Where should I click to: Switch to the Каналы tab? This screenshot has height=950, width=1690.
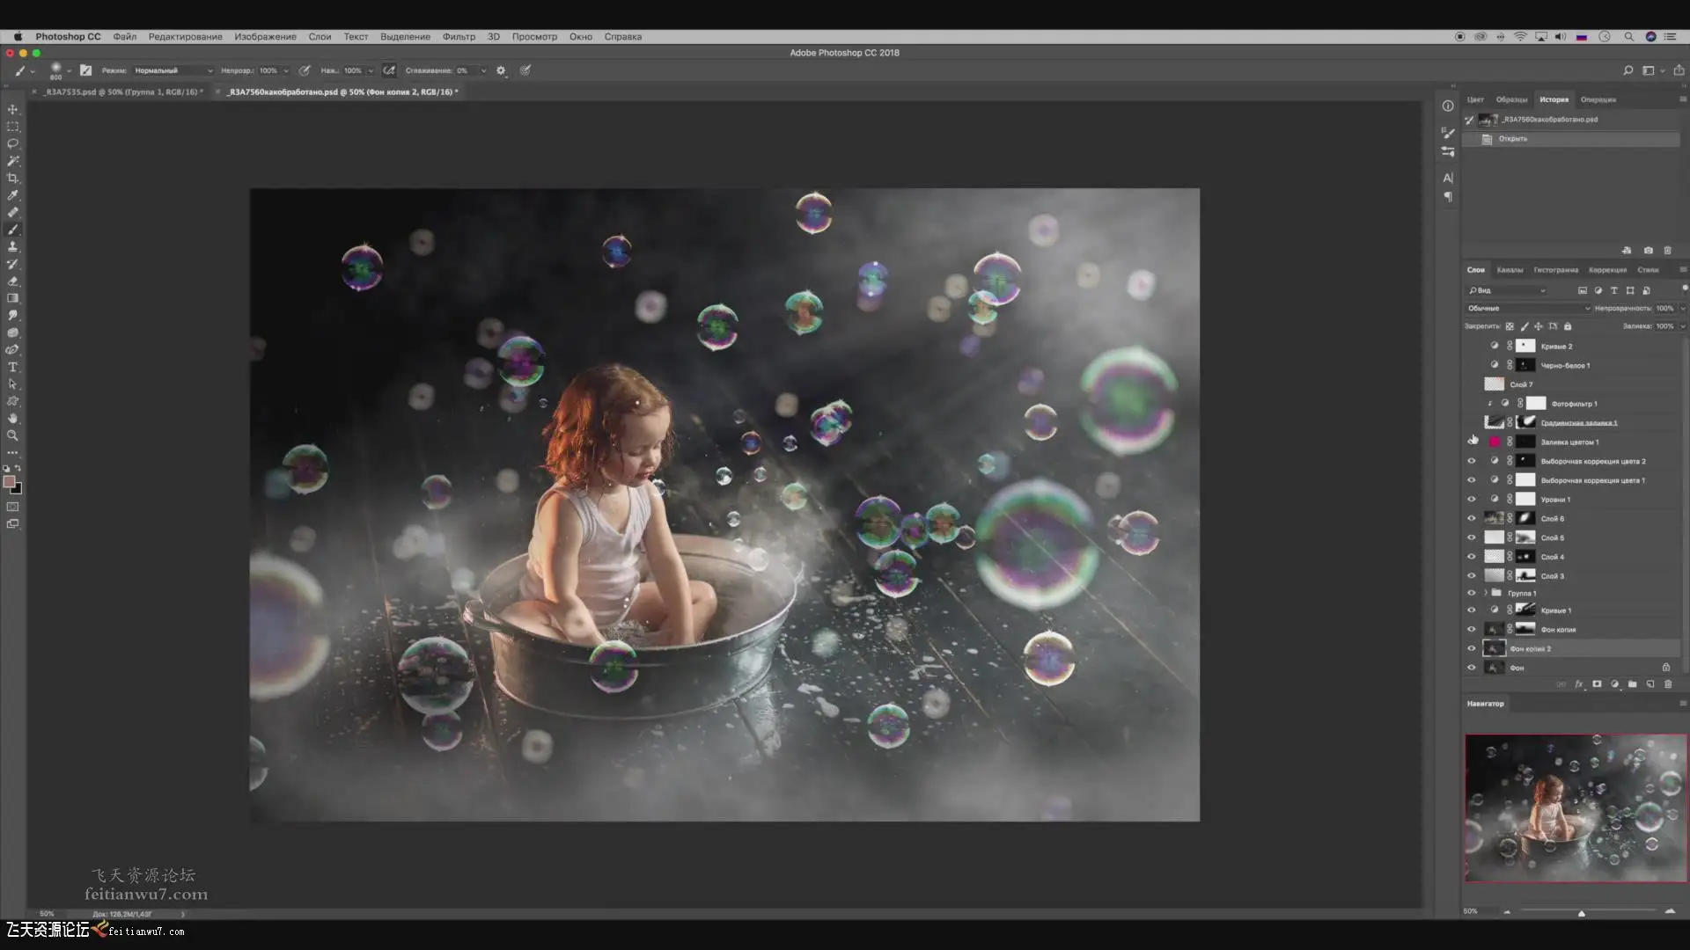[x=1510, y=270]
